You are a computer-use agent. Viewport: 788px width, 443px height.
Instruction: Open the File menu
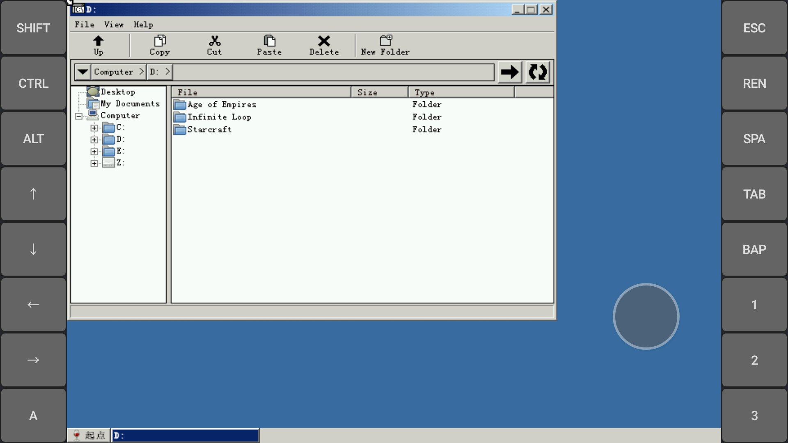(85, 25)
